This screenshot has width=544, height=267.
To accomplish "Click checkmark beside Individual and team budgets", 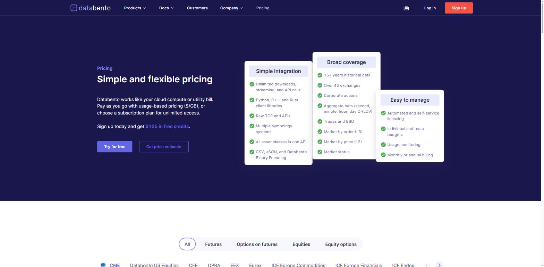I will (x=383, y=129).
